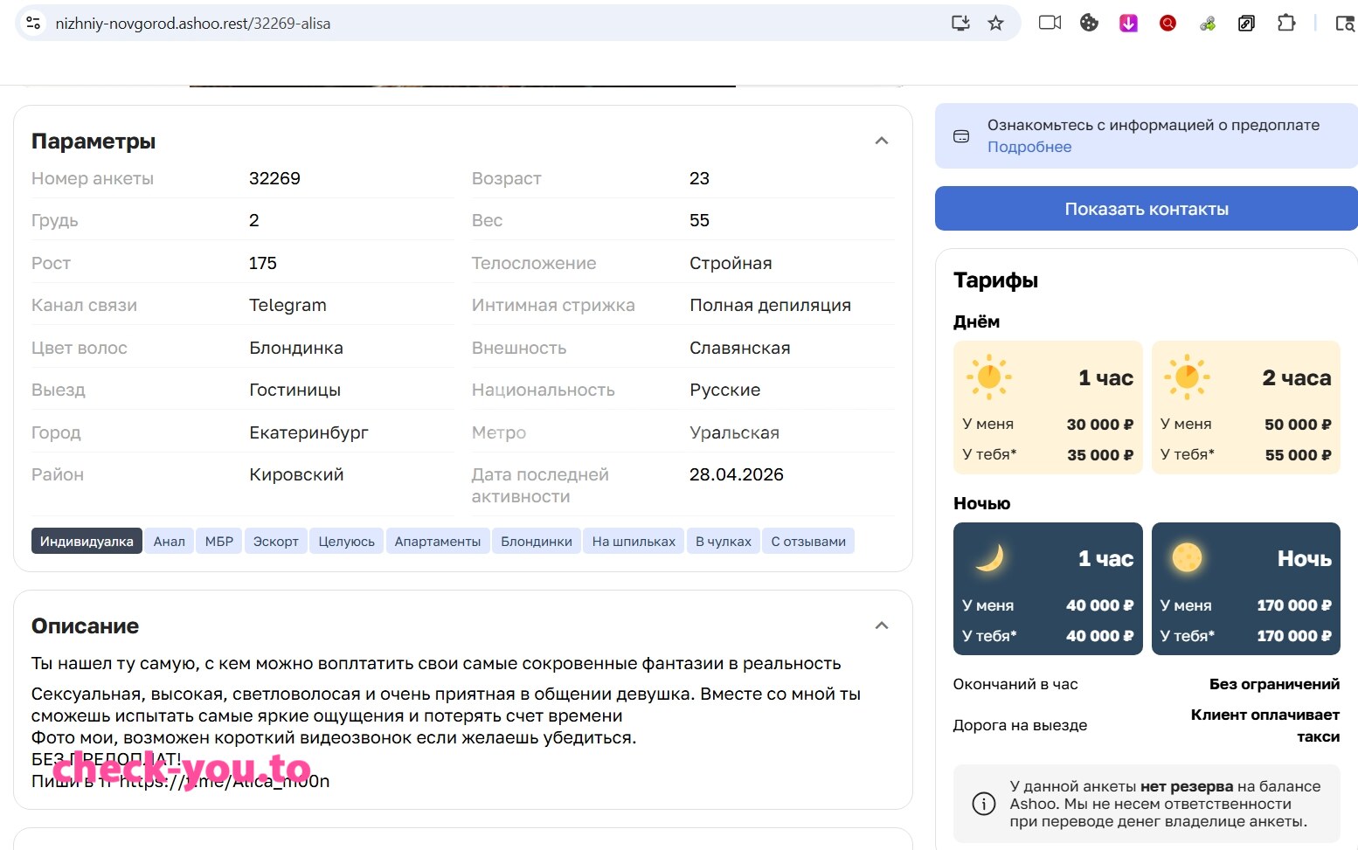Click the card icon in prepayment banner

961,136
